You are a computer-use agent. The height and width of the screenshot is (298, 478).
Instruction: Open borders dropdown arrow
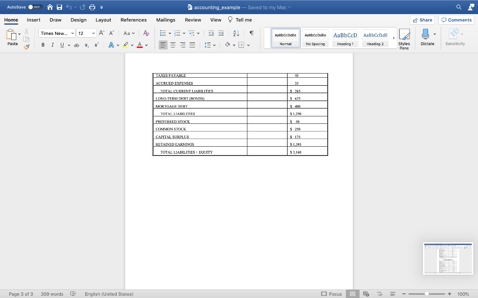coord(248,45)
